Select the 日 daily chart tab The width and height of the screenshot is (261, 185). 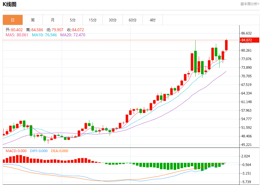13,20
